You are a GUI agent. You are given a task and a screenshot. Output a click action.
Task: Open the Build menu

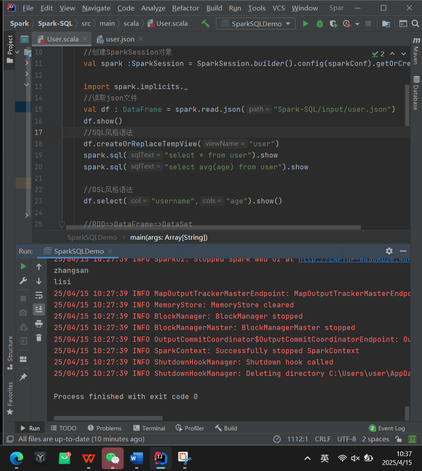(214, 8)
